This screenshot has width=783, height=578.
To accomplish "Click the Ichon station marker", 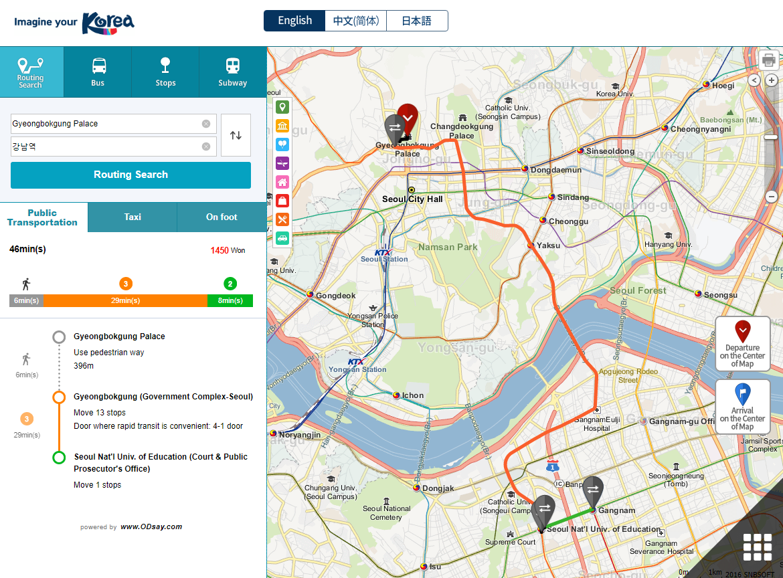I will [x=396, y=395].
